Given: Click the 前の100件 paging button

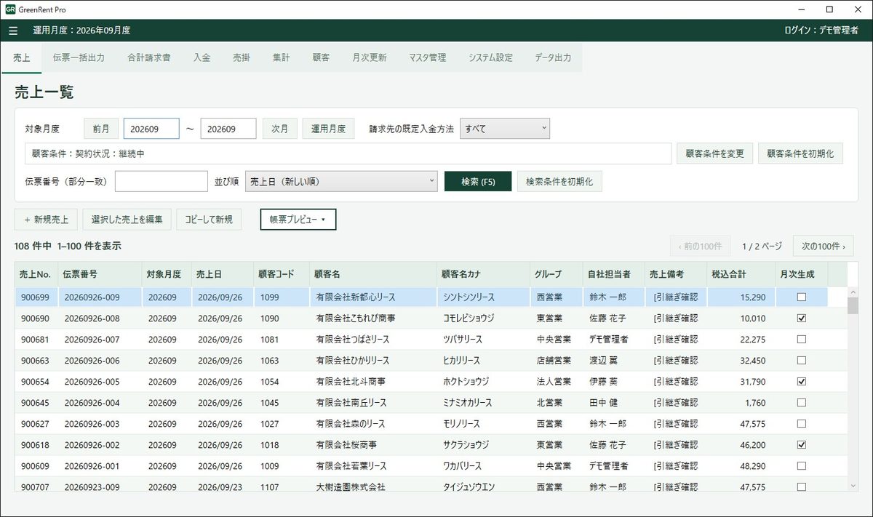Looking at the screenshot, I should tap(699, 246).
